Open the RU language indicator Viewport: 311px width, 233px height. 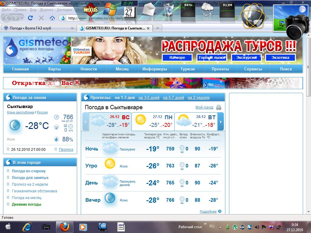pyautogui.click(x=212, y=226)
